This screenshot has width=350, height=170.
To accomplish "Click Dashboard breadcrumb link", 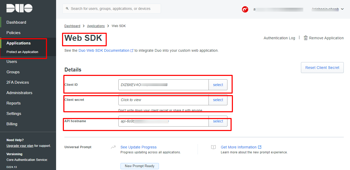I will click(x=72, y=26).
